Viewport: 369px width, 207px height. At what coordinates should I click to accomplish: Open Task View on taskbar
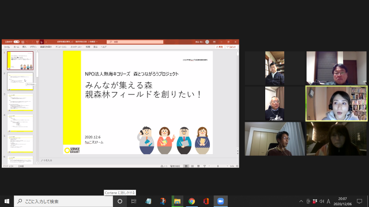[134, 201]
